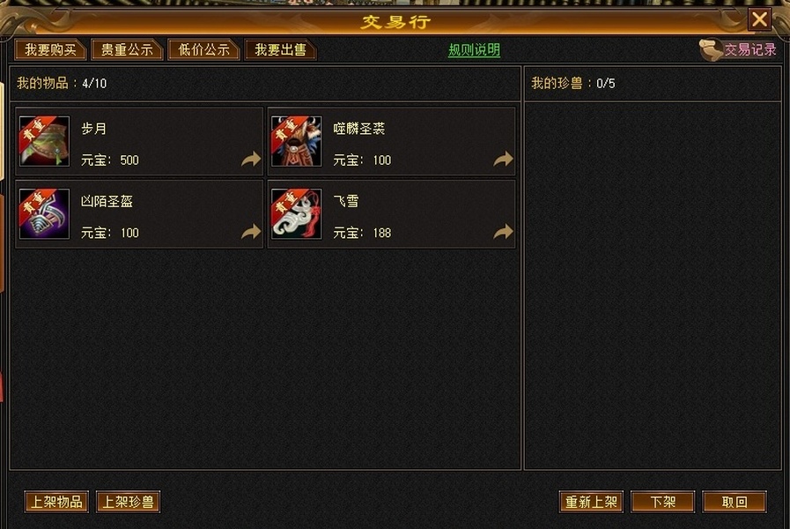Close the 交易行 window
The image size is (790, 529).
point(759,19)
